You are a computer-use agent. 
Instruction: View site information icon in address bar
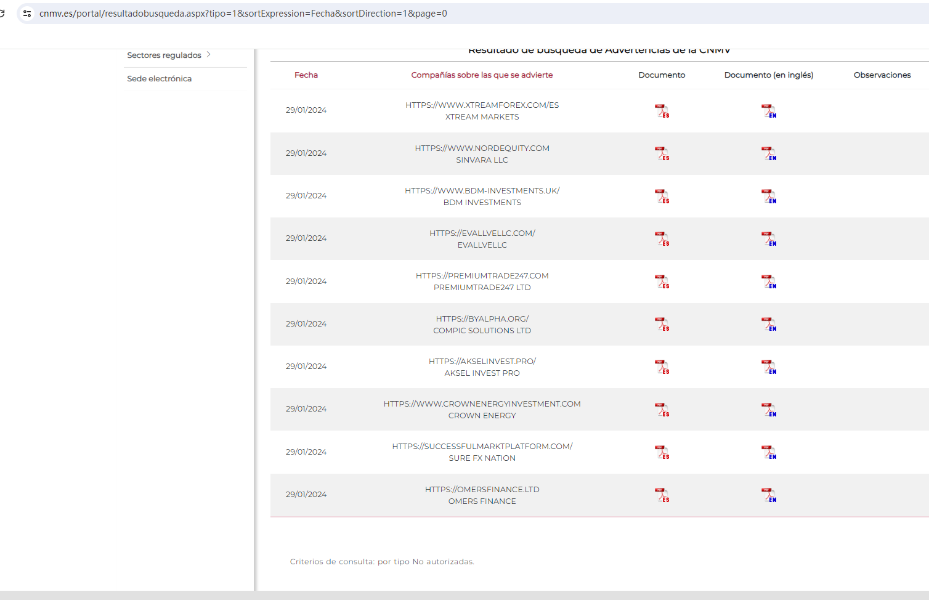(27, 14)
